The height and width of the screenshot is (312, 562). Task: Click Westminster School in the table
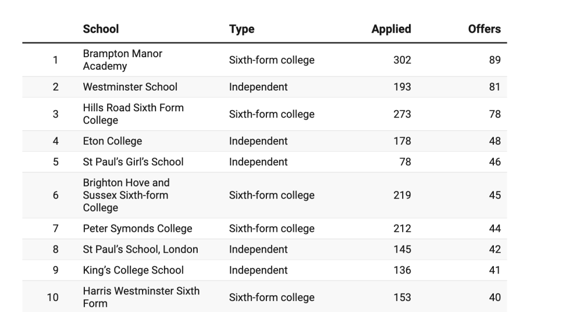pyautogui.click(x=130, y=87)
